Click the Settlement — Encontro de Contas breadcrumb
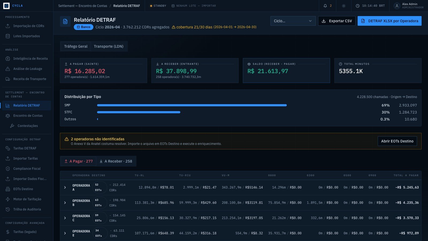 tap(83, 6)
